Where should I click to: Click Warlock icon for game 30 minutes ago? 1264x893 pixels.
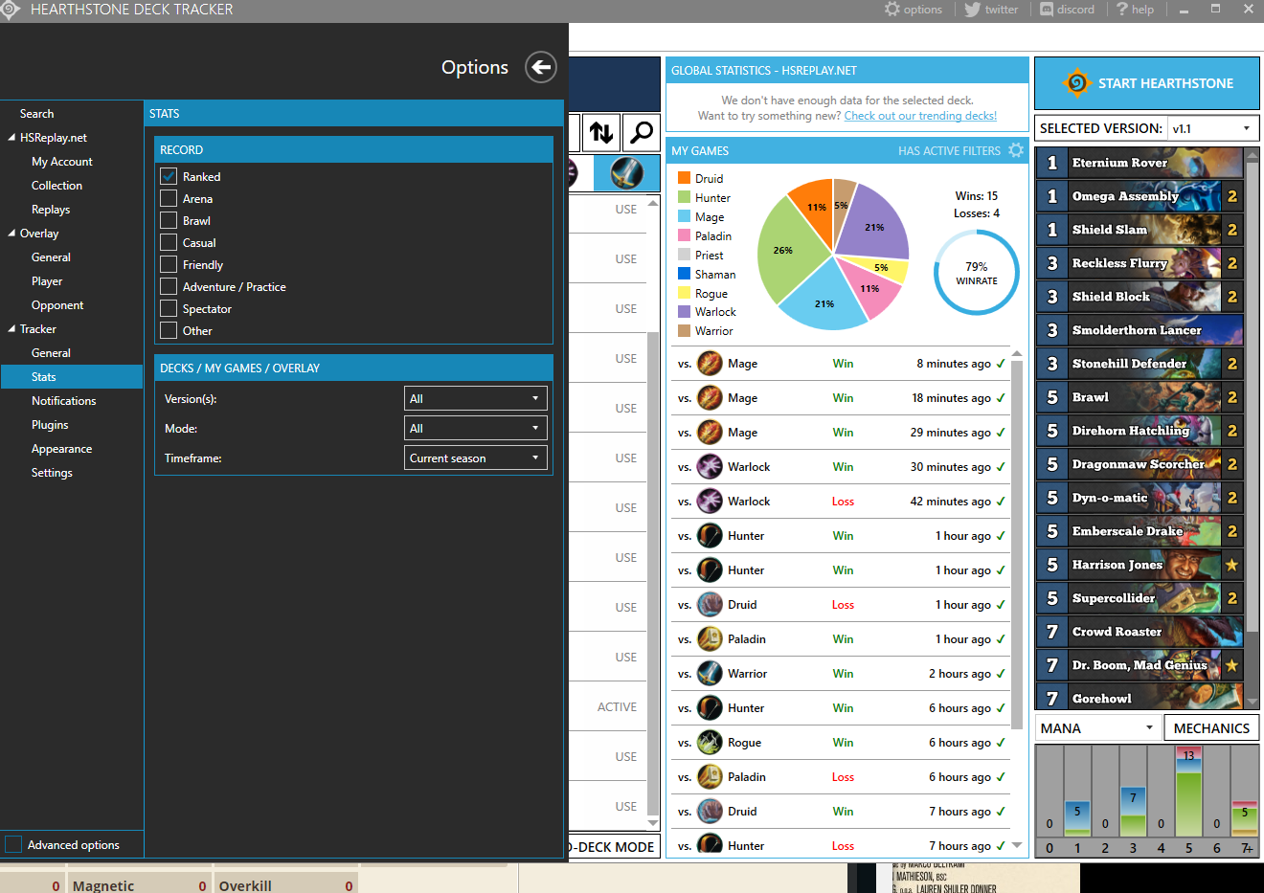click(710, 467)
